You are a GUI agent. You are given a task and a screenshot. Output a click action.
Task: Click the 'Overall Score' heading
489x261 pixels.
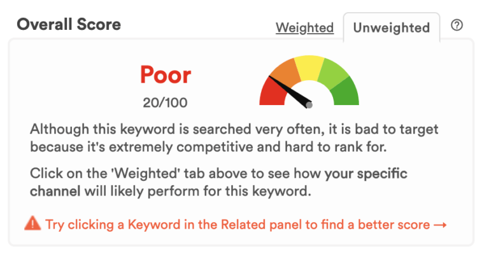click(x=69, y=24)
